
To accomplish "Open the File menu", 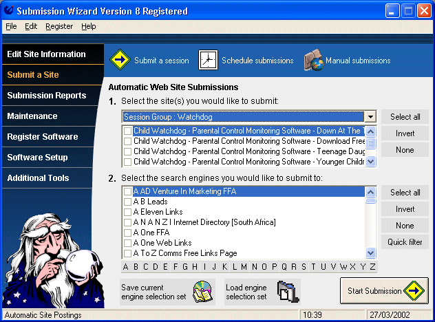I will pyautogui.click(x=11, y=26).
